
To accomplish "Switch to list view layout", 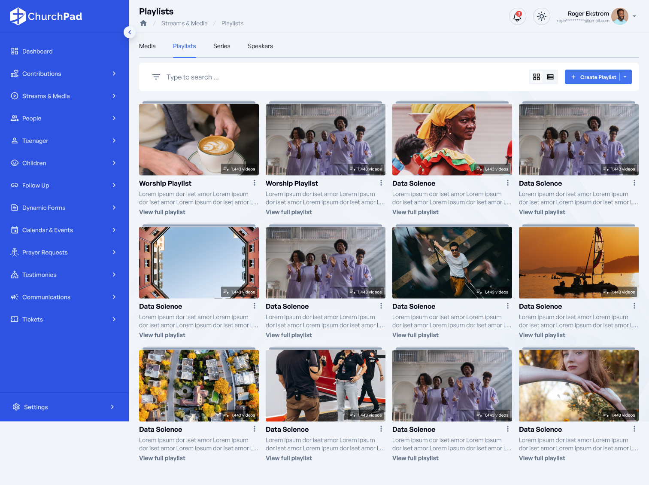I will (x=550, y=77).
